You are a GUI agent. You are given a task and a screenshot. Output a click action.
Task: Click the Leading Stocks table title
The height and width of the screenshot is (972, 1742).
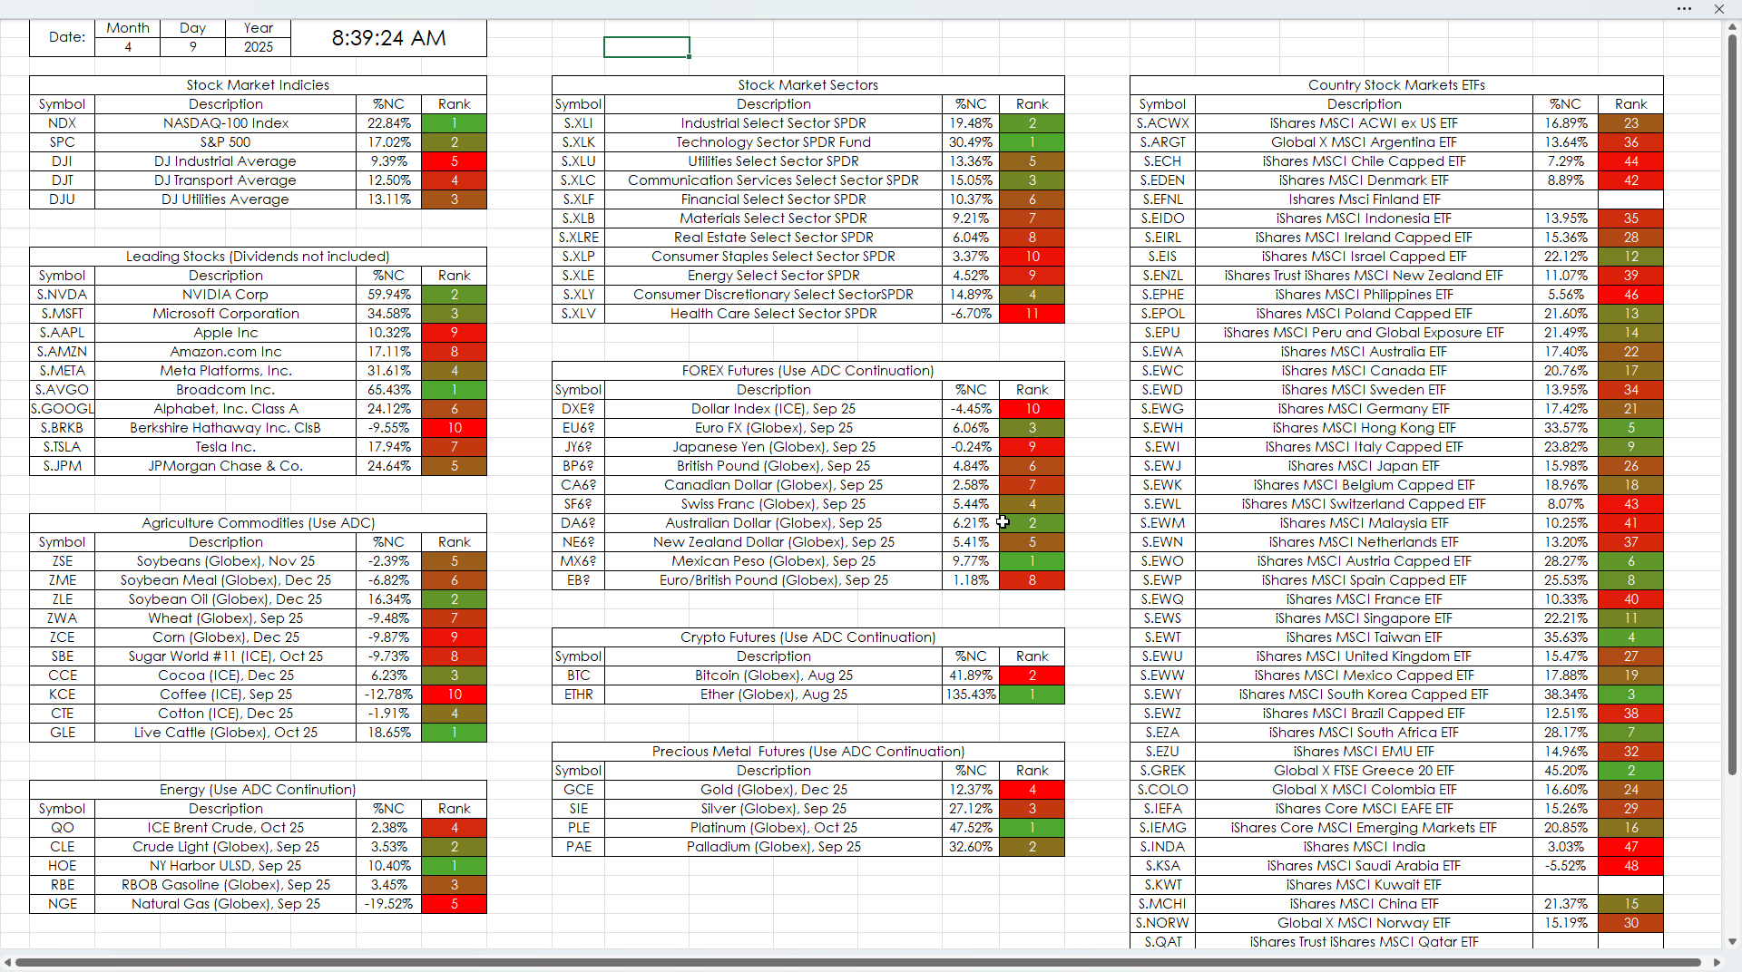[x=258, y=257]
